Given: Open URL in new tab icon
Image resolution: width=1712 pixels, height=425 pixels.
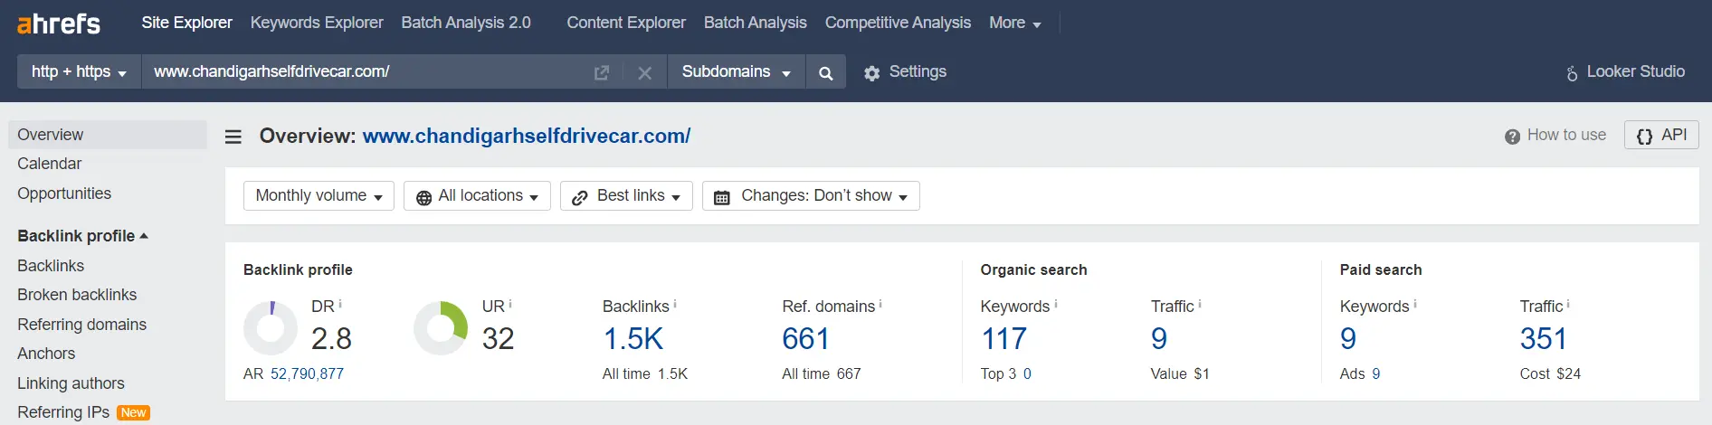Looking at the screenshot, I should [602, 72].
